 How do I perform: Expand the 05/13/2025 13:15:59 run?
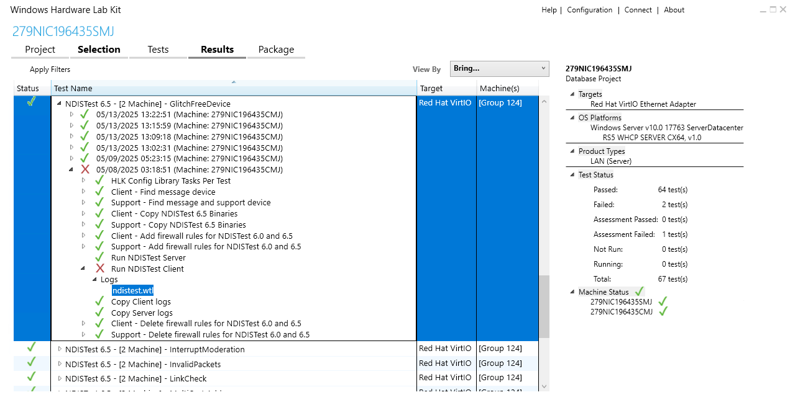[x=71, y=126]
